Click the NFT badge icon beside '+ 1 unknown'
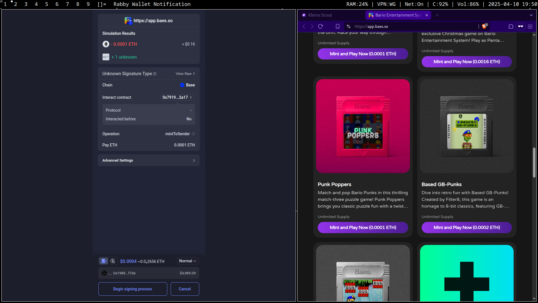 pyautogui.click(x=106, y=57)
